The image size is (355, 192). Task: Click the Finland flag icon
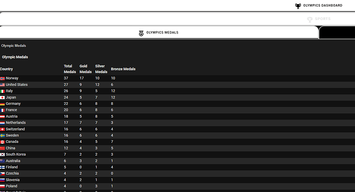pyautogui.click(x=2, y=167)
